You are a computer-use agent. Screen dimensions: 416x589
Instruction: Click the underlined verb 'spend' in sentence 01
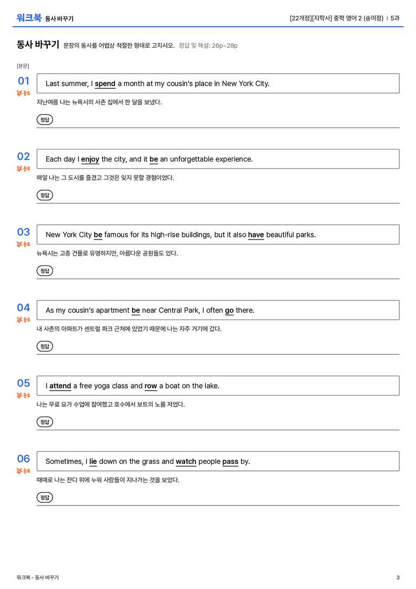[105, 84]
